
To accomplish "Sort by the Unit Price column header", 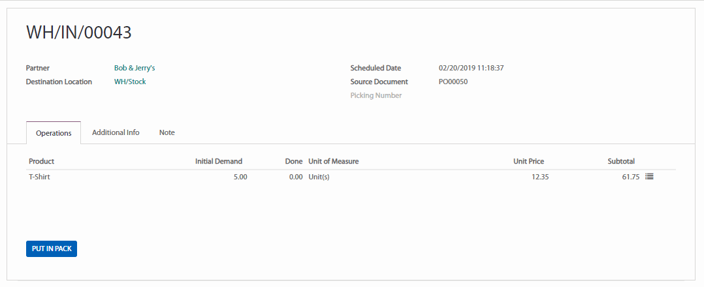I will (x=528, y=161).
